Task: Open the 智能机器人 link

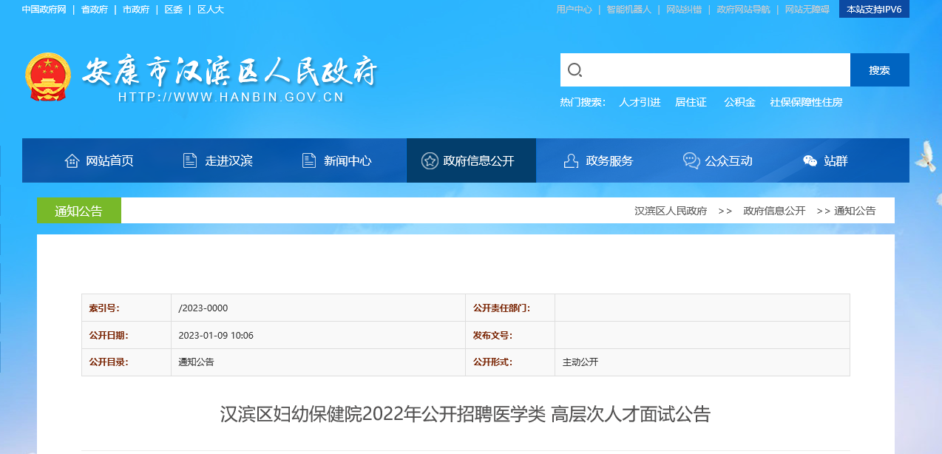Action: 628,10
